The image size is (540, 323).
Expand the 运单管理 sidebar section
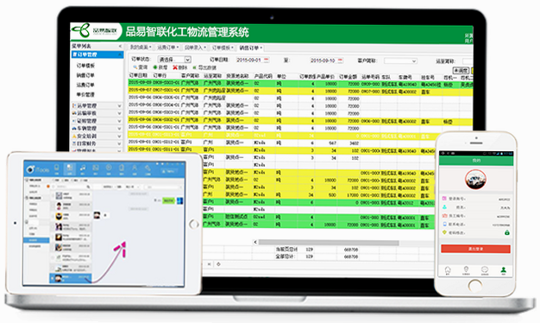(120, 106)
